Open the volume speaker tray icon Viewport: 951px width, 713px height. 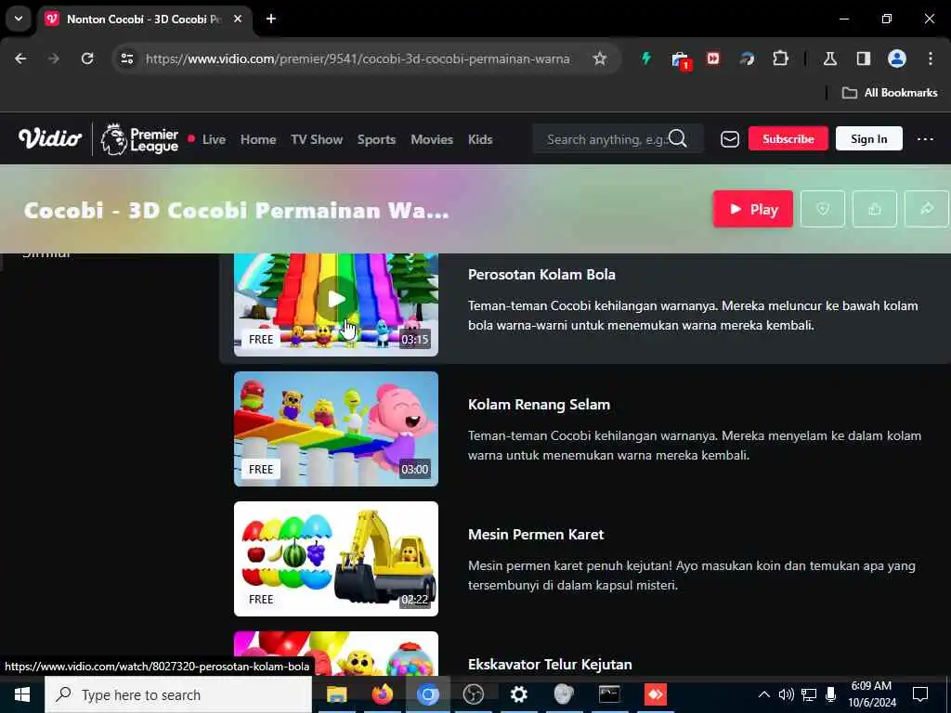point(786,694)
